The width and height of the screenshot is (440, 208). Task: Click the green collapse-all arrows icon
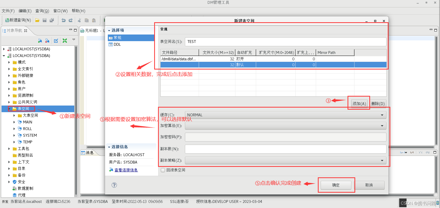(x=65, y=41)
